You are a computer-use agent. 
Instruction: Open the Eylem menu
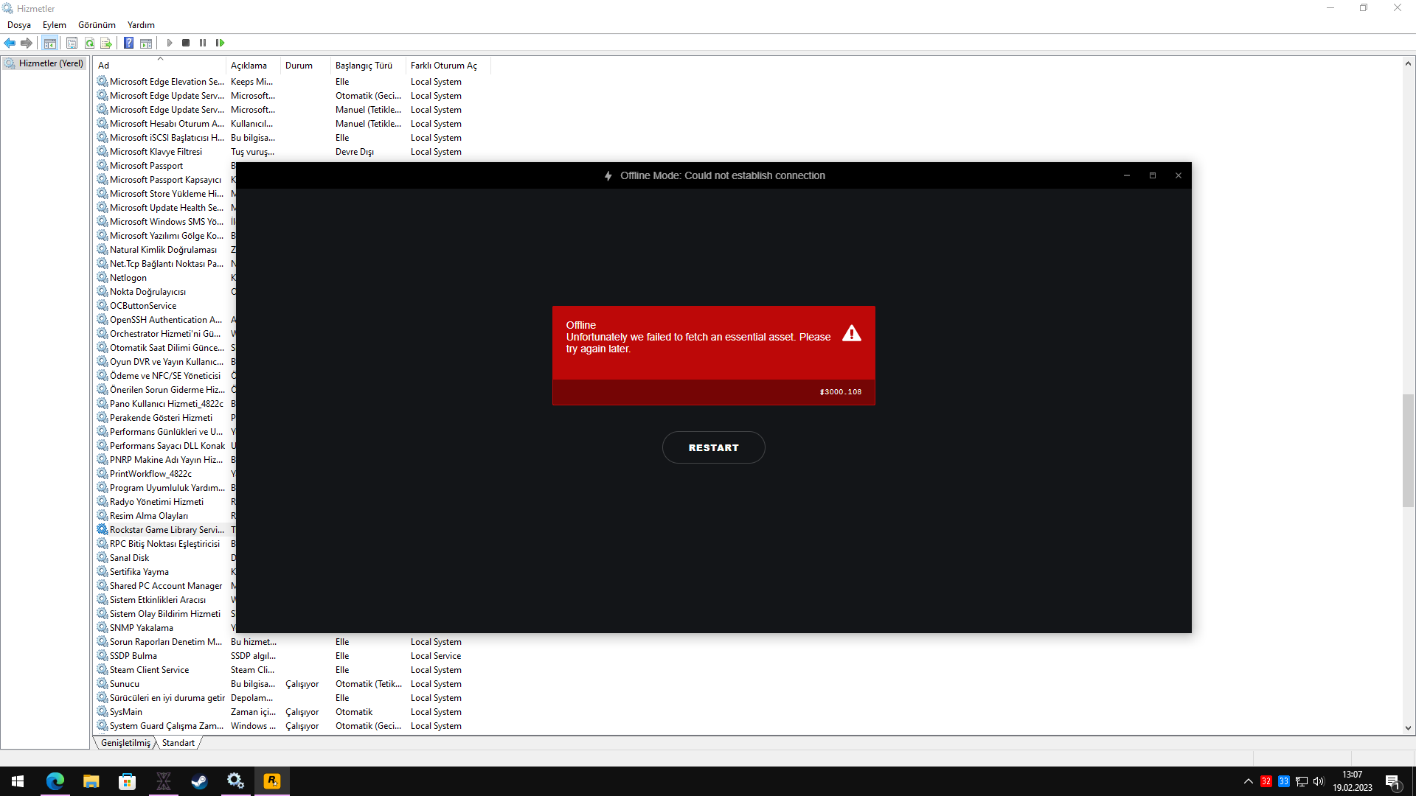coord(54,24)
